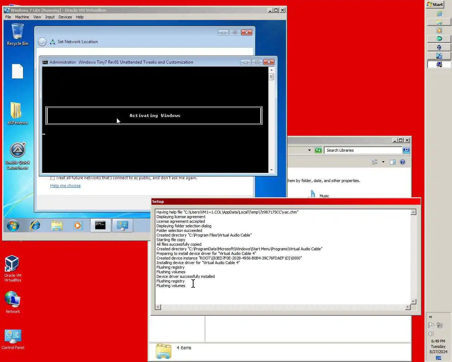This screenshot has width=452, height=362.
Task: Switch to the VirtualBox cube host taskbar button
Action: click(x=439, y=47)
